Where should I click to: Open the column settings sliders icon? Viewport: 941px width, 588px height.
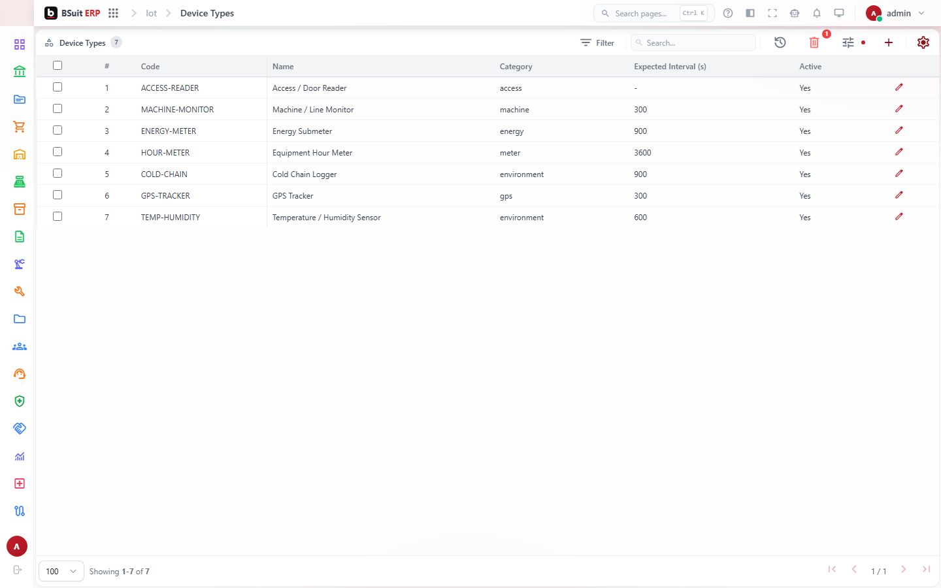click(848, 42)
